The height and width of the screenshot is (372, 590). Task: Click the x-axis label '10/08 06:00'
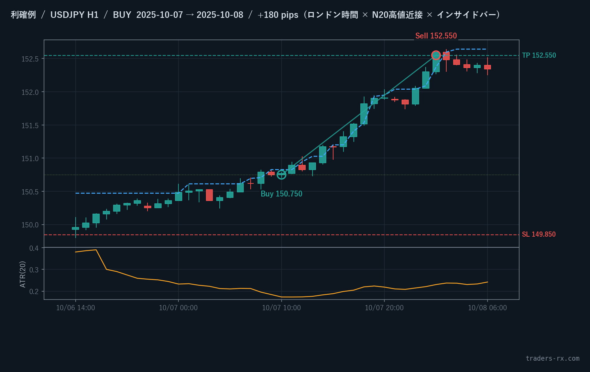487,308
